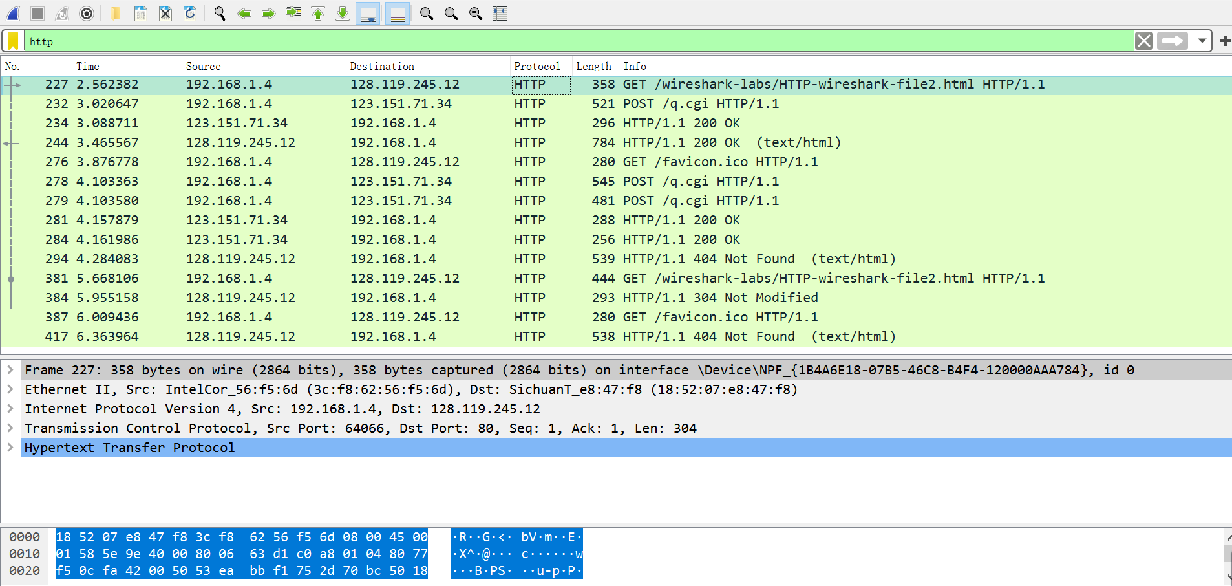Screen dimensions: 1232x586
Task: Open the display filter bookmarks
Action: coord(13,41)
